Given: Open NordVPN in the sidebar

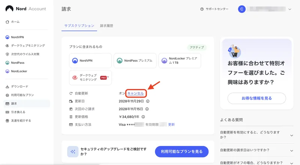Looking at the screenshot, I should [17, 37].
